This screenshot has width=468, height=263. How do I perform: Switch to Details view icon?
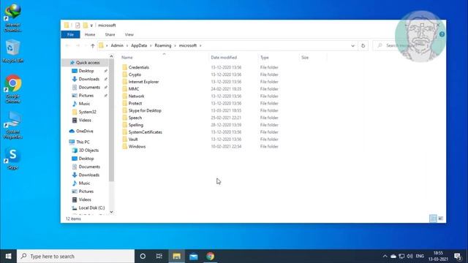(433, 218)
